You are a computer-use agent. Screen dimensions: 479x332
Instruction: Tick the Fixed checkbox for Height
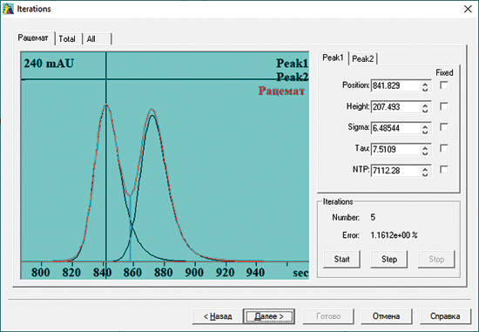coord(444,106)
